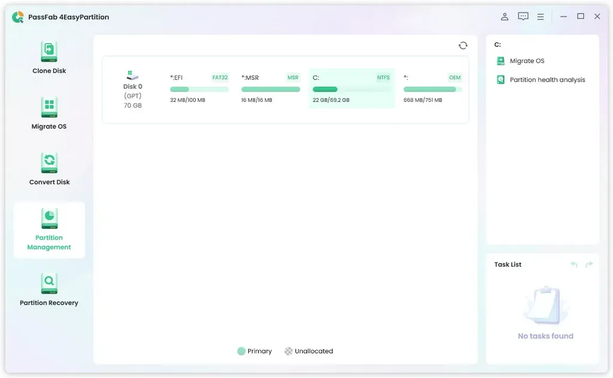Choose Partition health analysis link

click(x=547, y=80)
